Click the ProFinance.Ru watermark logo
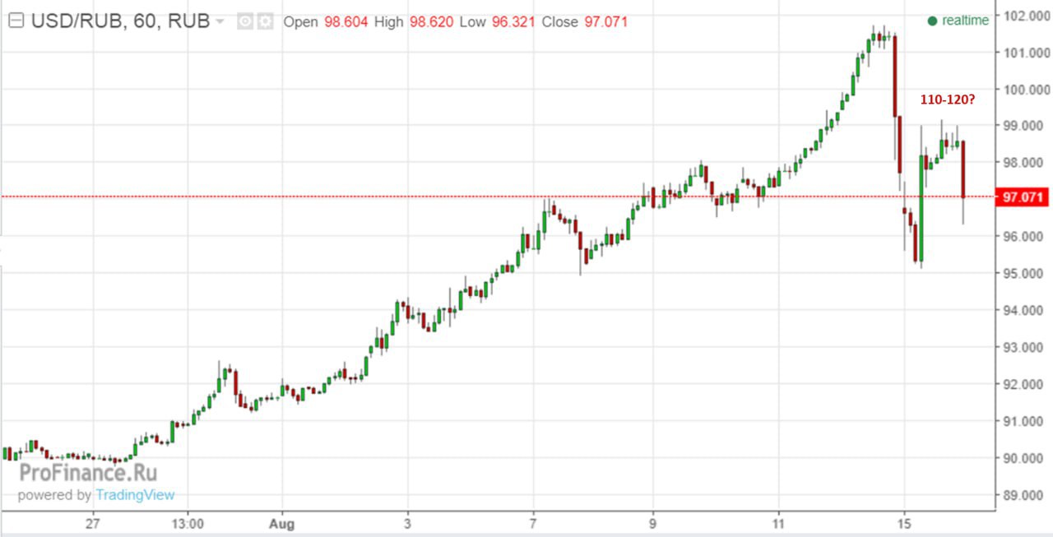 [87, 473]
